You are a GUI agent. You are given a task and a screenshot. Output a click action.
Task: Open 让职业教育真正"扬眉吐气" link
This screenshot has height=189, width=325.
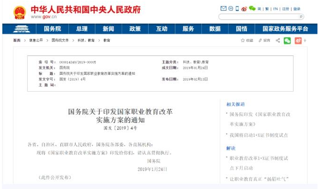259,179
